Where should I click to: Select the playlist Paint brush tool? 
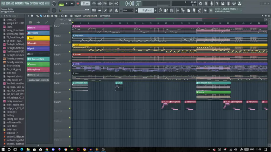pos(41,16)
